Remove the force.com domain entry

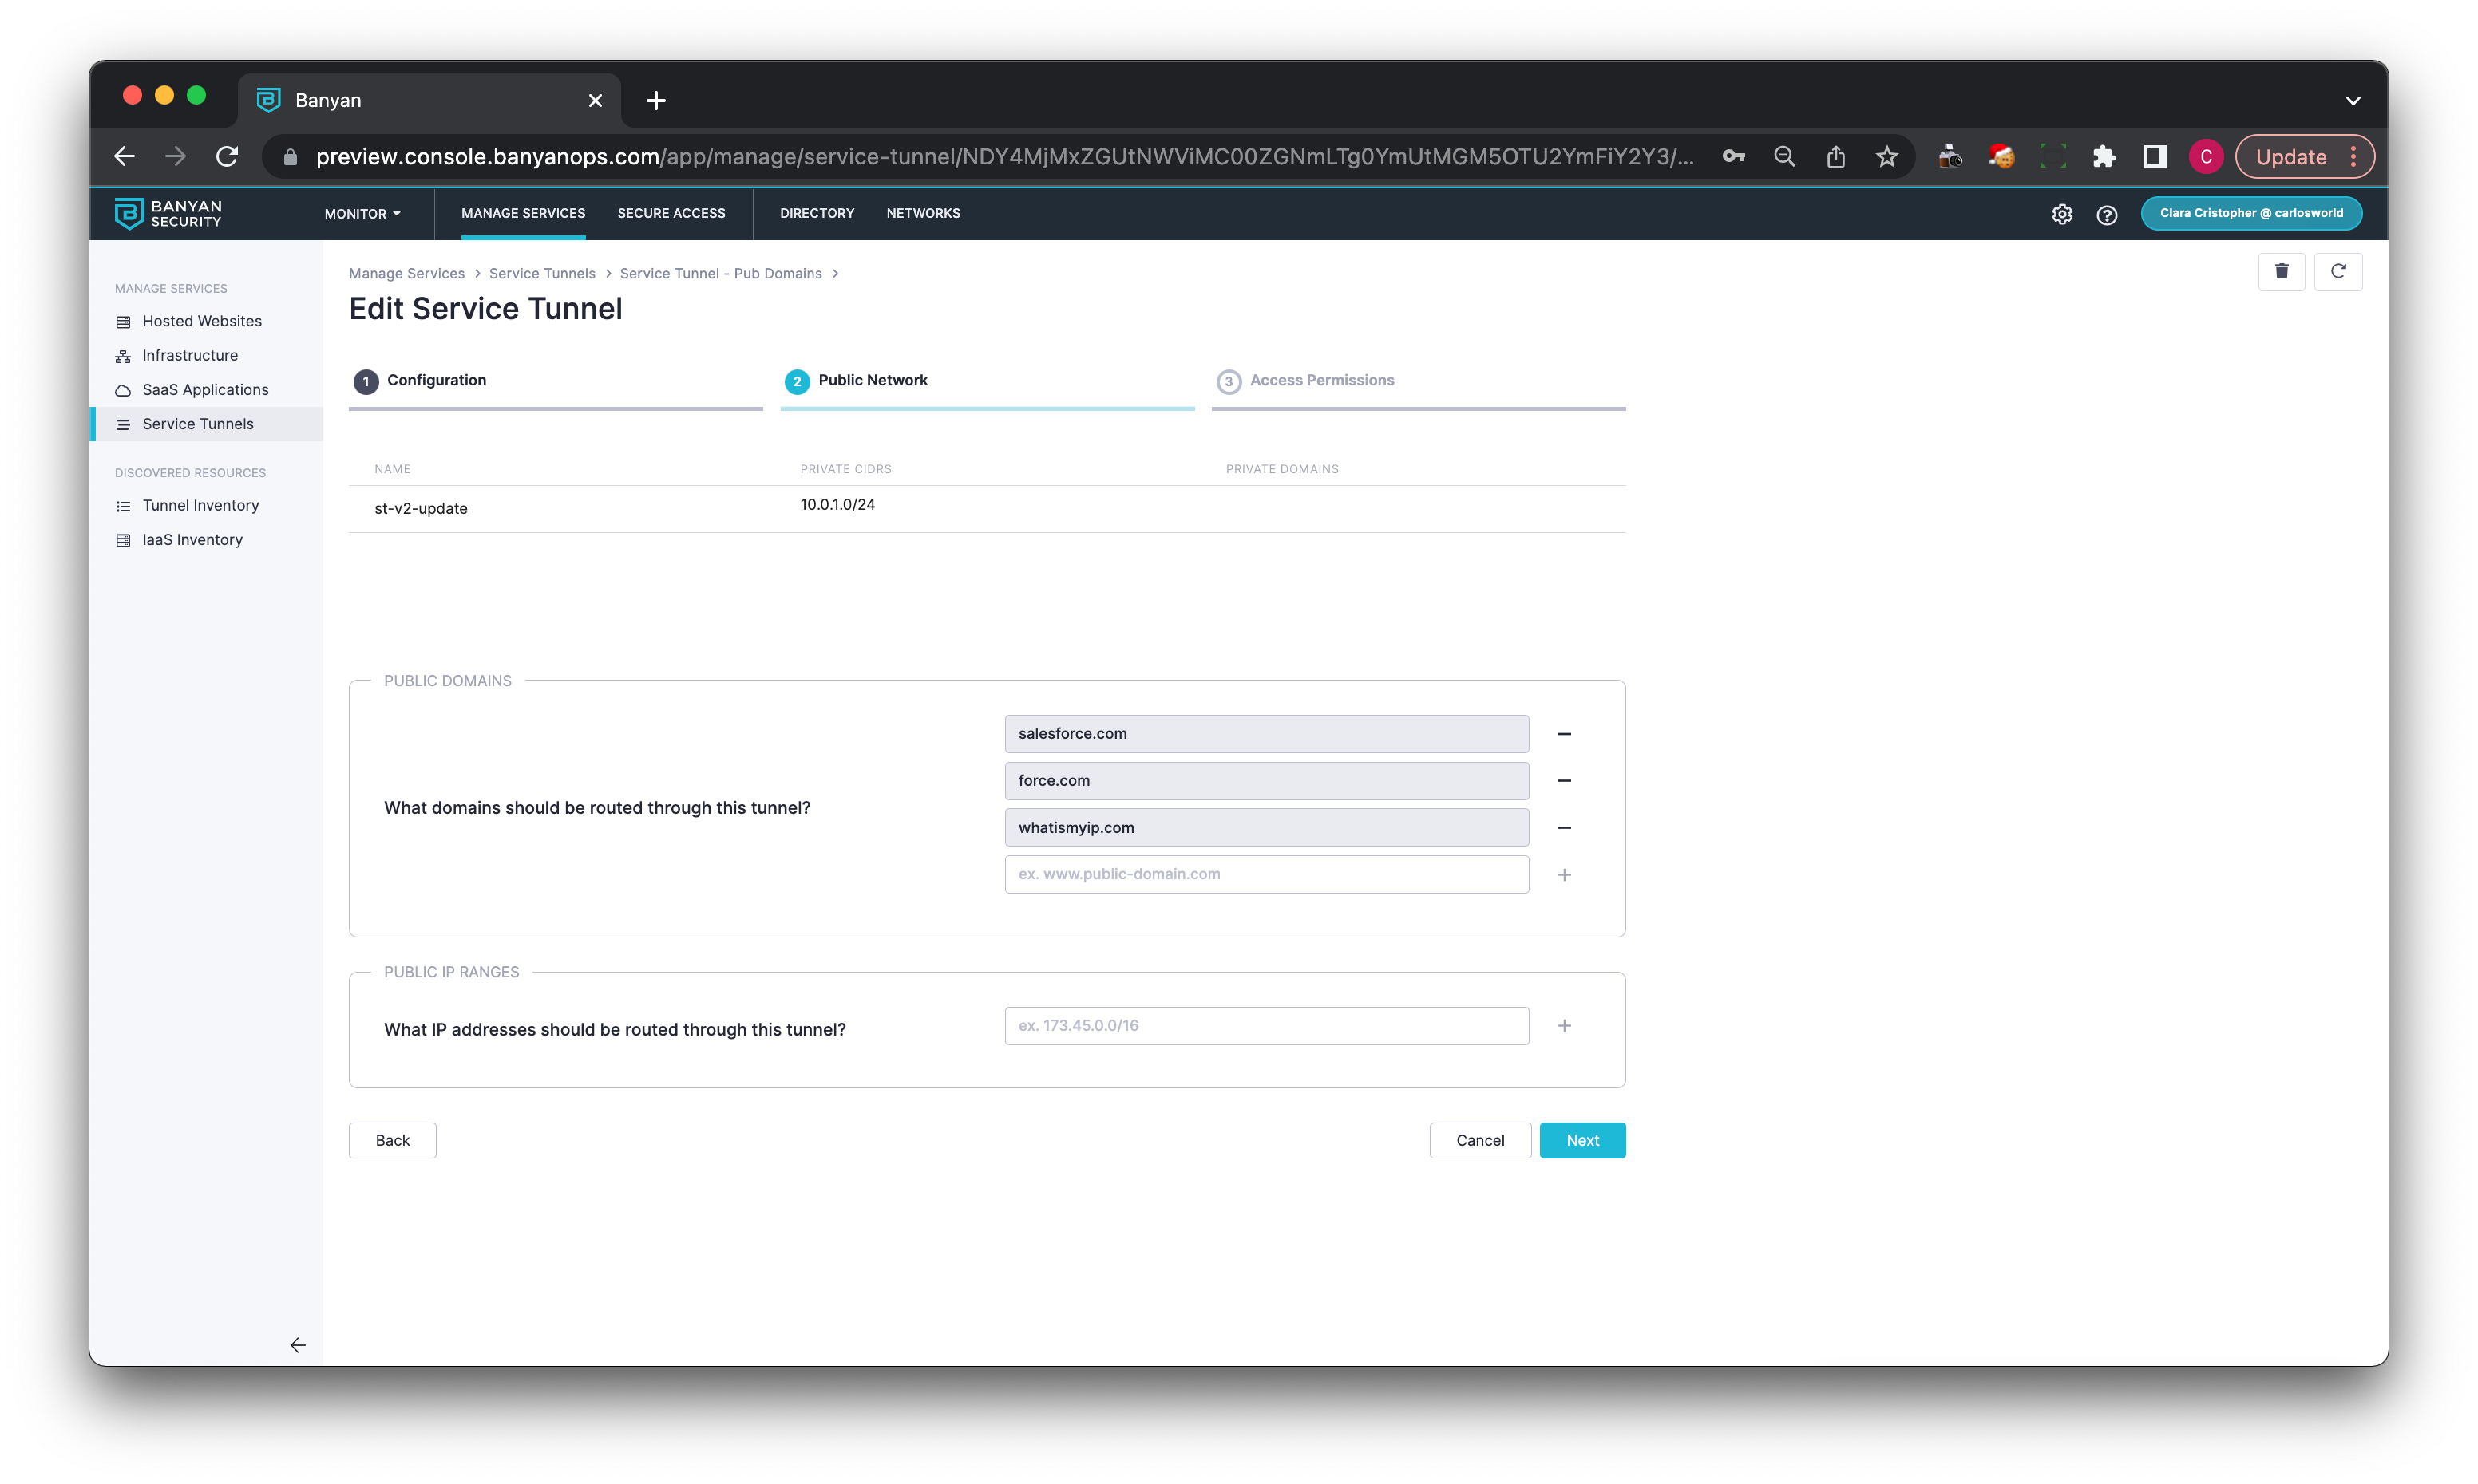coord(1564,781)
